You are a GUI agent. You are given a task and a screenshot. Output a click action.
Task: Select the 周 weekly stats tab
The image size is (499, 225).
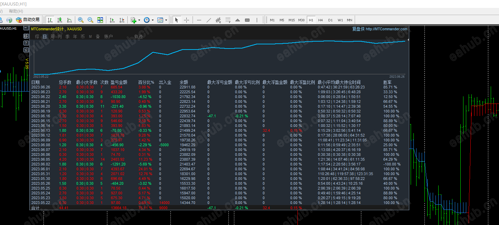52,36
